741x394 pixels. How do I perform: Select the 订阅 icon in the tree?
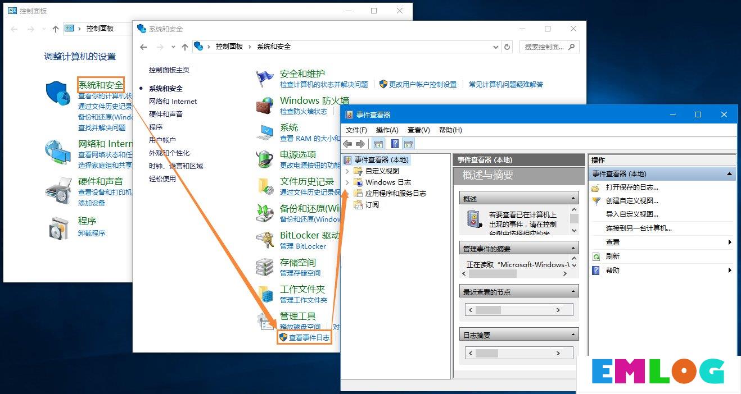click(358, 205)
